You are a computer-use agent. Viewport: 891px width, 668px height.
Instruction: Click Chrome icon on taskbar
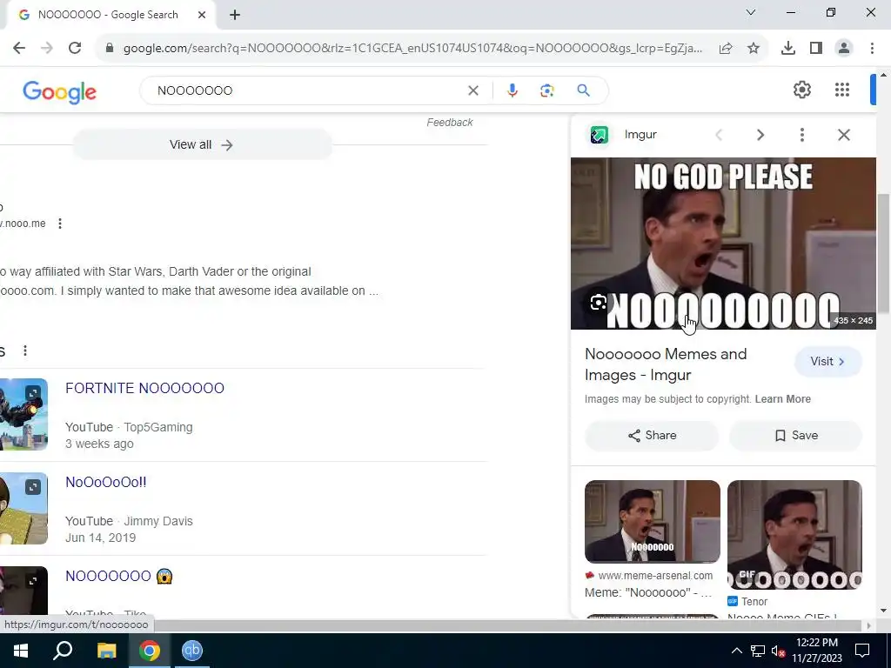click(150, 651)
